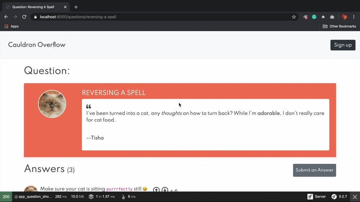Click the lock icon in the address bar
Viewport: 360px width, 202px height.
point(35,17)
